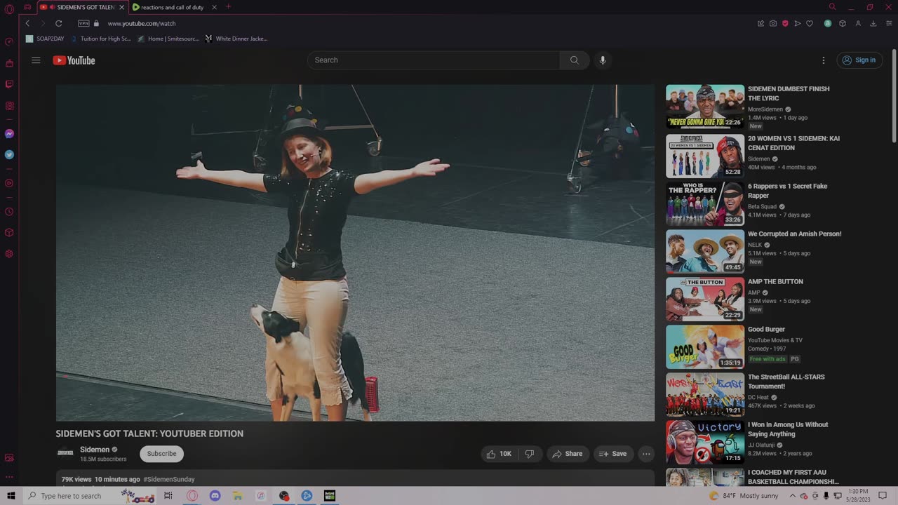
Task: Open the three-dot settings menu beside Sign in
Action: [x=823, y=60]
